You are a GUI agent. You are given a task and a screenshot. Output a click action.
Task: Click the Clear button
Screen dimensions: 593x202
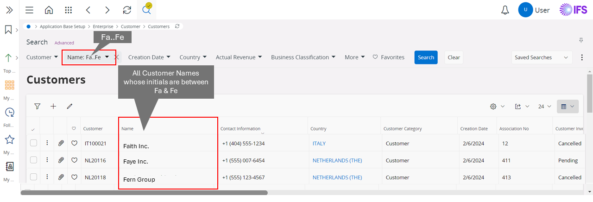454,57
